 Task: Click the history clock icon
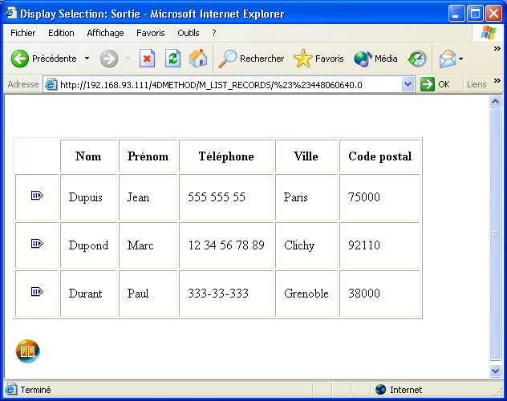coord(417,59)
